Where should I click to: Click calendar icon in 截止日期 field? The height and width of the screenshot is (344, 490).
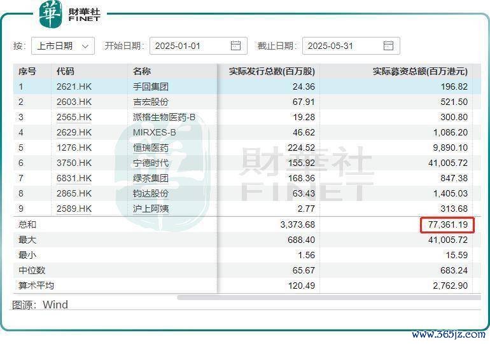(388, 46)
